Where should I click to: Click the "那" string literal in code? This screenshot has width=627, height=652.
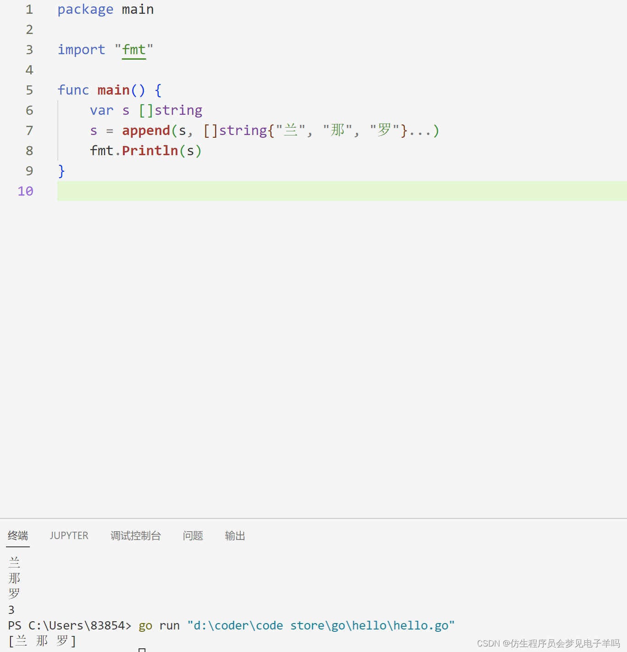click(x=338, y=130)
